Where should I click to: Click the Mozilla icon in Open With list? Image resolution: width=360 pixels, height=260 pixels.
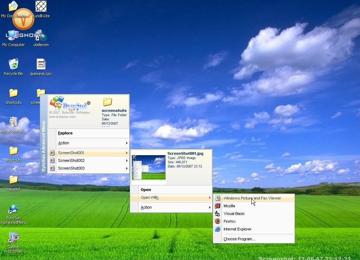click(x=218, y=206)
